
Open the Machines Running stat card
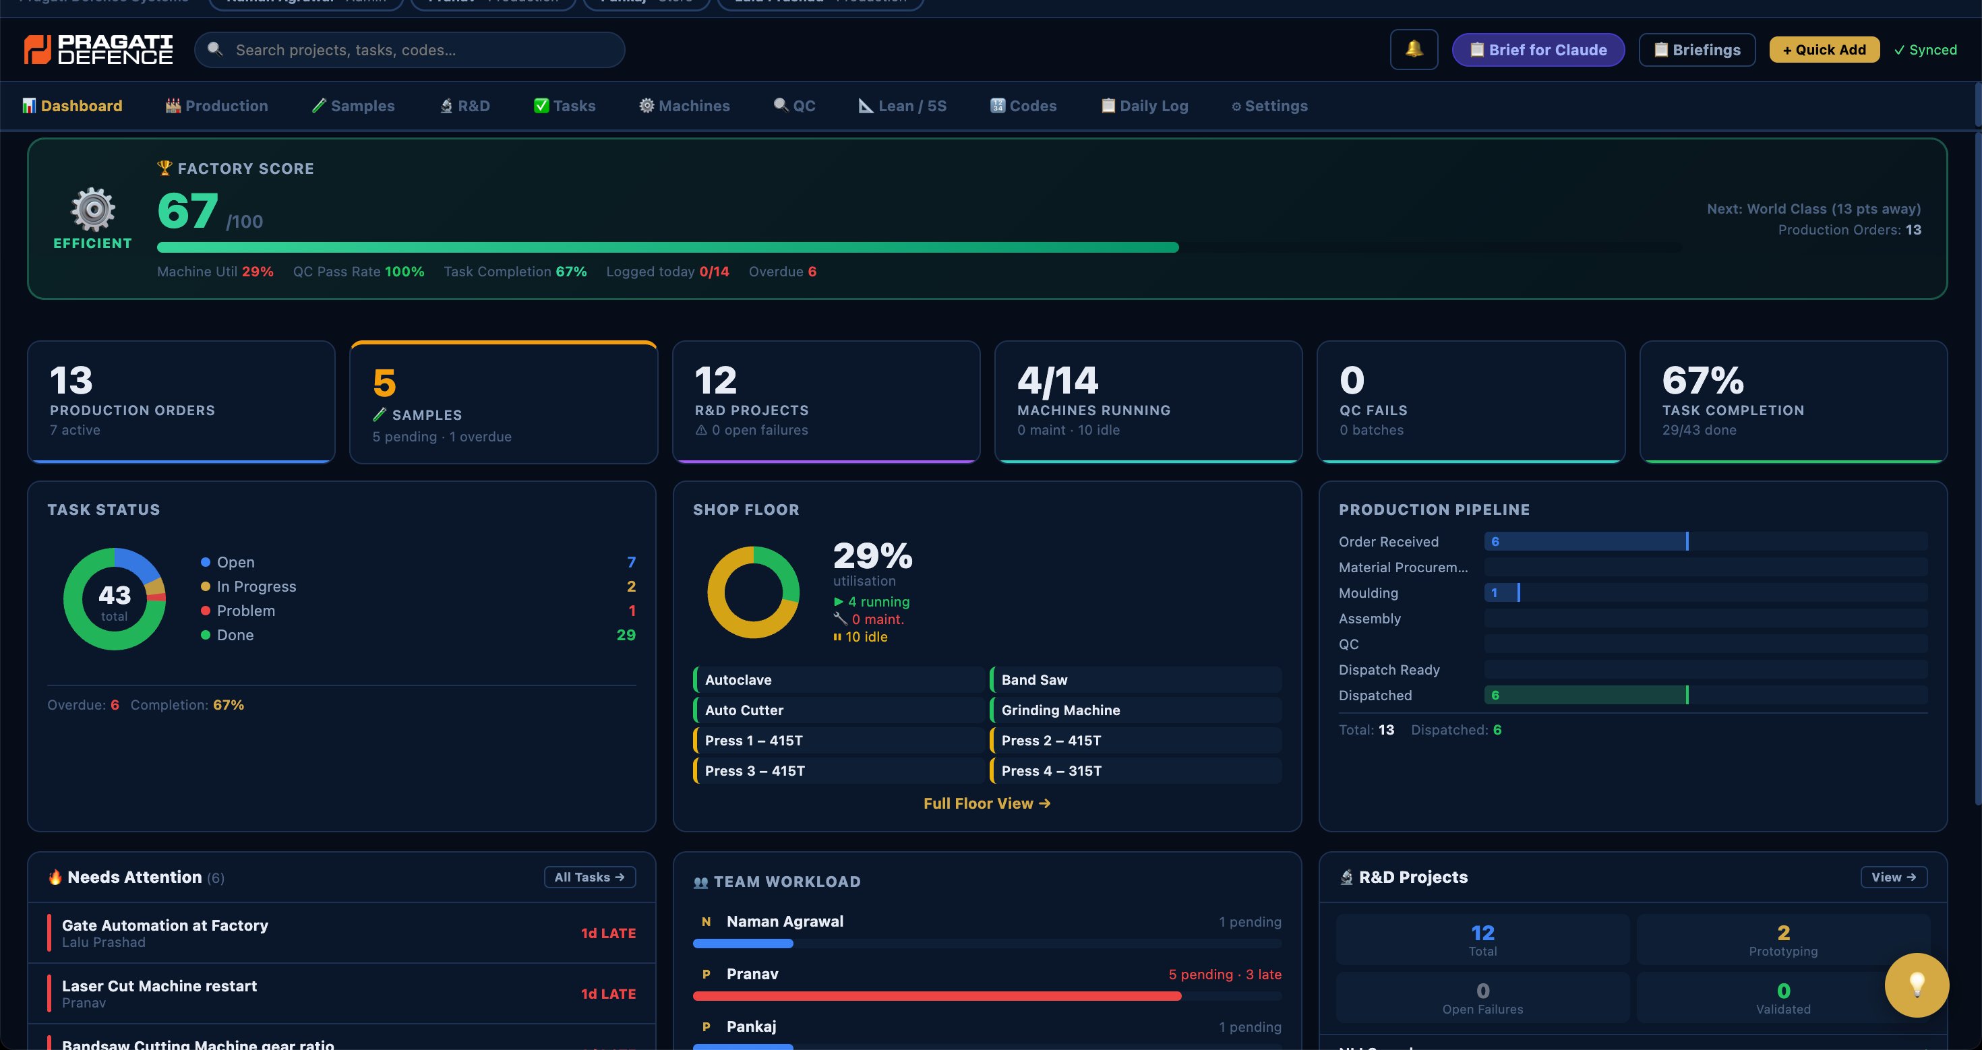point(1148,402)
